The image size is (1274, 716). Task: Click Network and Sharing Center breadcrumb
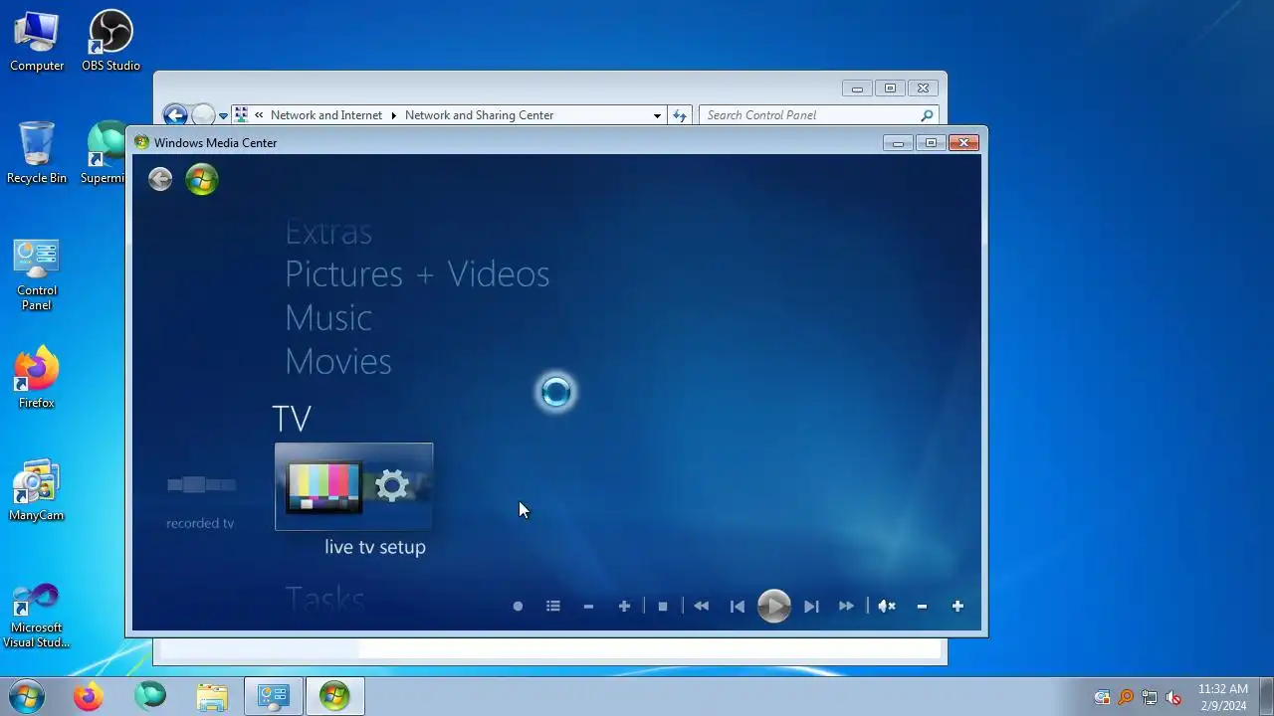pyautogui.click(x=479, y=115)
